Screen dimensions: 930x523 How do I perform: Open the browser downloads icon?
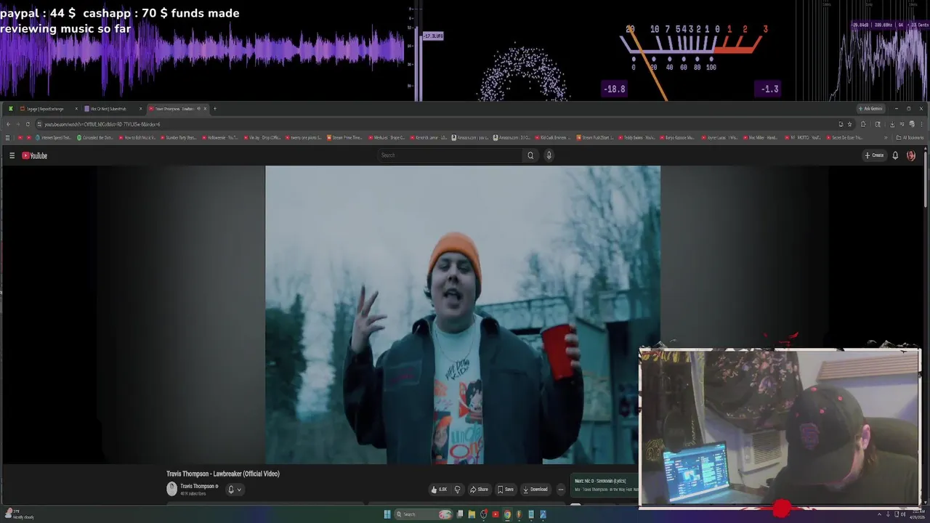[x=892, y=124]
